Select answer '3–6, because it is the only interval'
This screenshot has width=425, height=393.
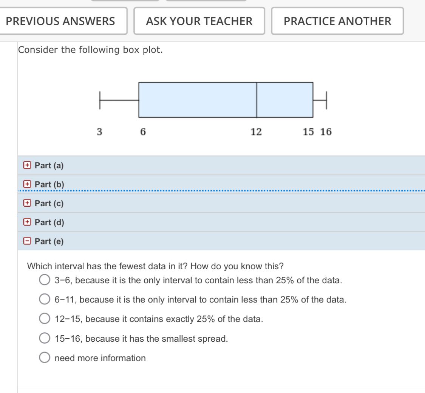pos(44,280)
